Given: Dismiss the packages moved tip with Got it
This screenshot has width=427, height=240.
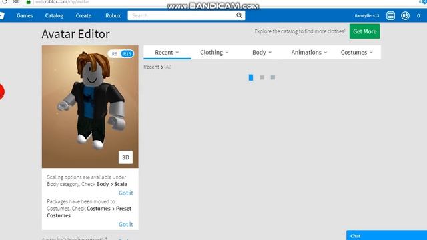Looking at the screenshot, I should pos(126,224).
